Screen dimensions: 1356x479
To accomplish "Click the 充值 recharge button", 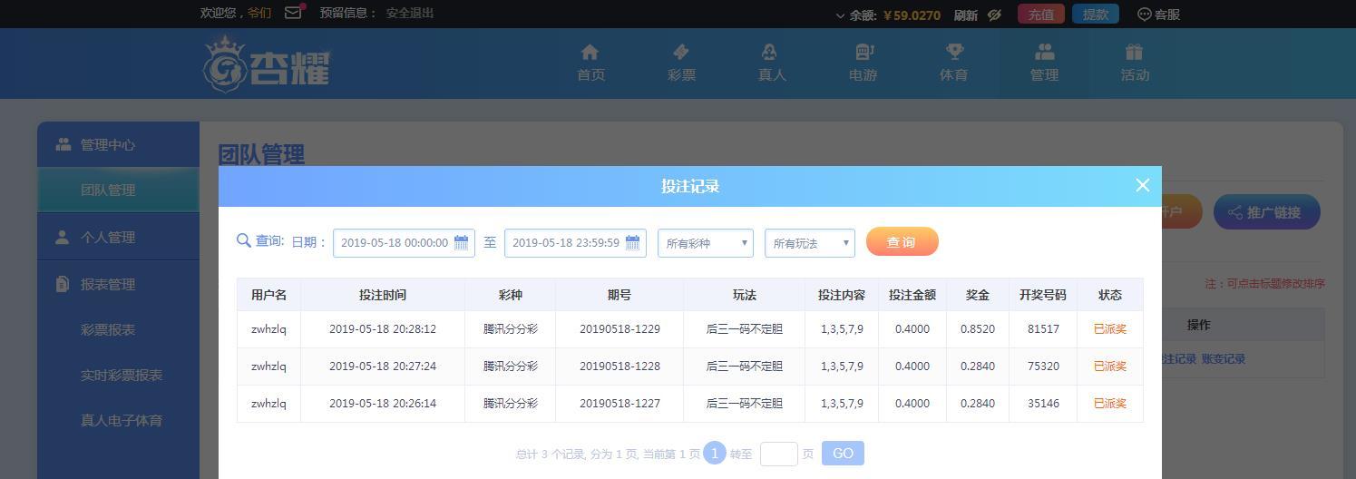I will click(1040, 15).
